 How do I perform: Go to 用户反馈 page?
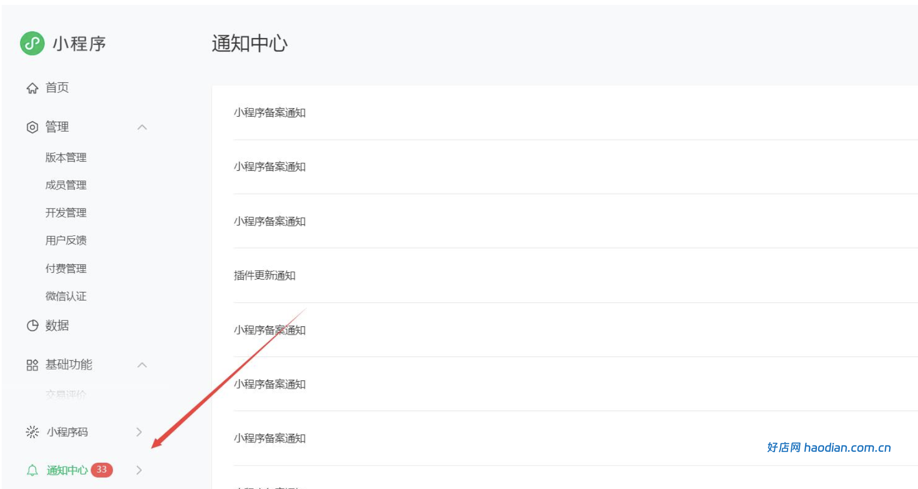click(66, 241)
